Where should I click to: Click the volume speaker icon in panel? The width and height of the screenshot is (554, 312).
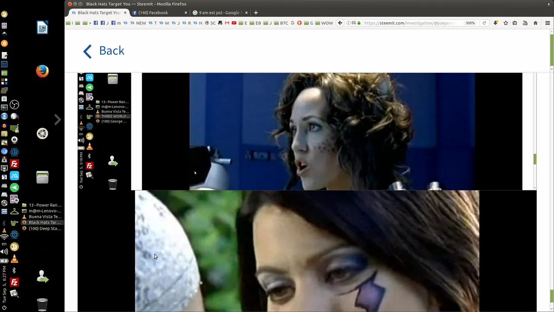tap(4, 251)
